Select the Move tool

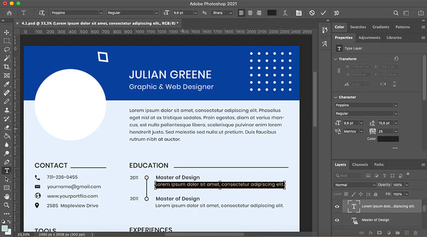[x=7, y=32]
